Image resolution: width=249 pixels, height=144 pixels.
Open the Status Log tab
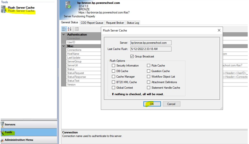[133, 23]
